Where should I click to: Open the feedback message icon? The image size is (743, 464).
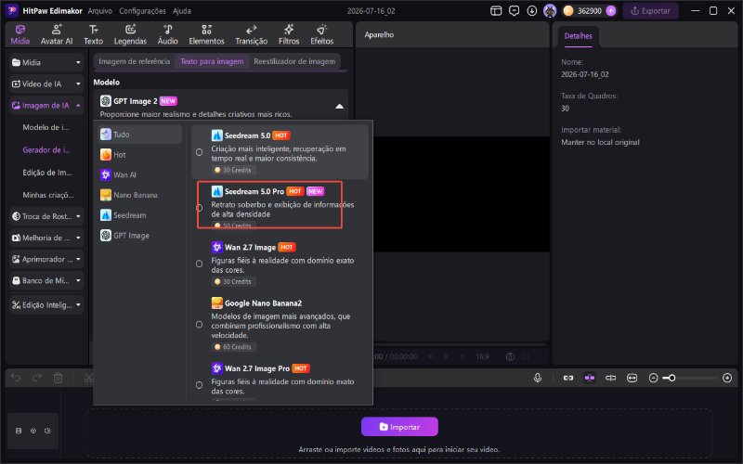(x=514, y=11)
